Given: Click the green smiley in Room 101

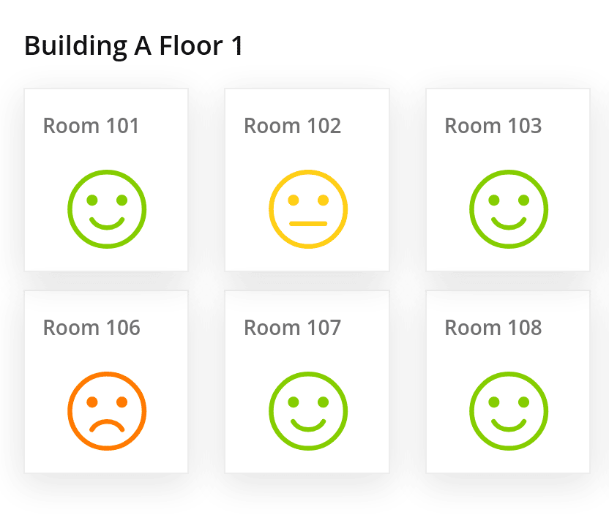Looking at the screenshot, I should [107, 208].
